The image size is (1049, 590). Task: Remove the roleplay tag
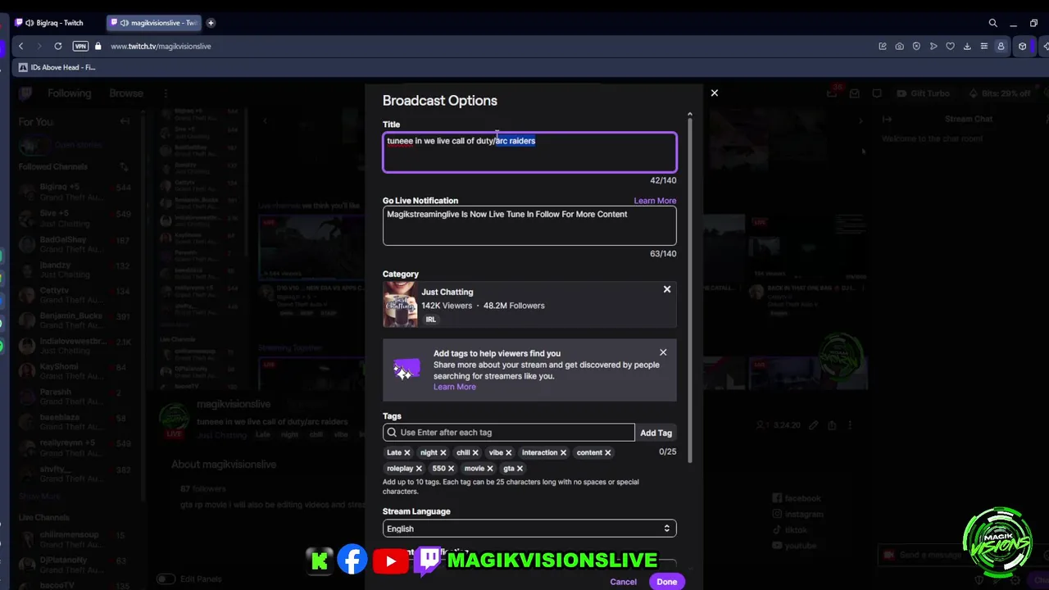pos(419,469)
